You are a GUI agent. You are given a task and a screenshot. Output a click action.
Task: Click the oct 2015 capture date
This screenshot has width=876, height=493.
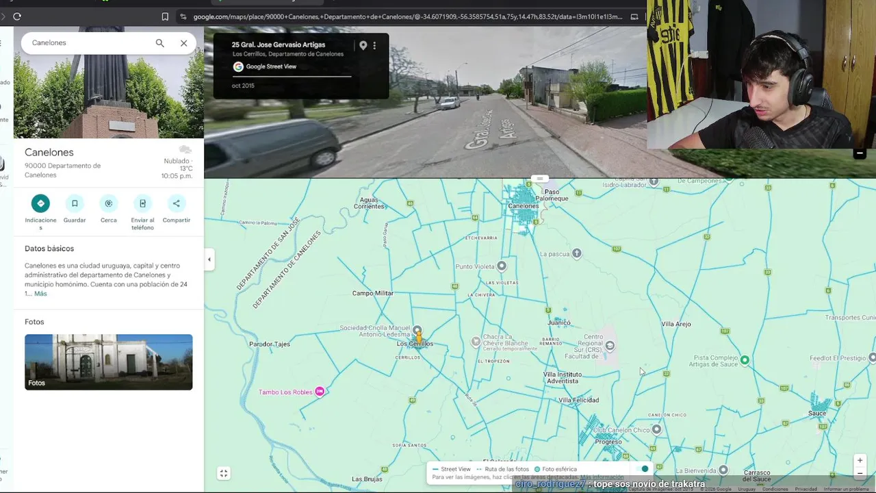(243, 86)
